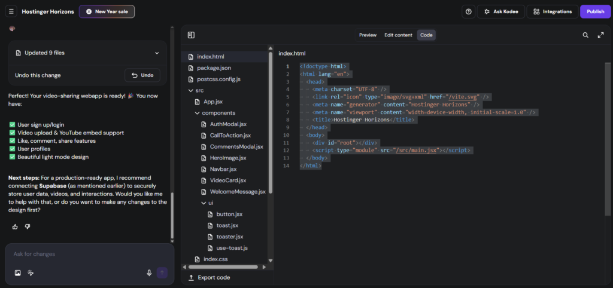Screen dimensions: 613x288
Task: Click the CommentsModal.jsx file icon
Action: coord(204,147)
